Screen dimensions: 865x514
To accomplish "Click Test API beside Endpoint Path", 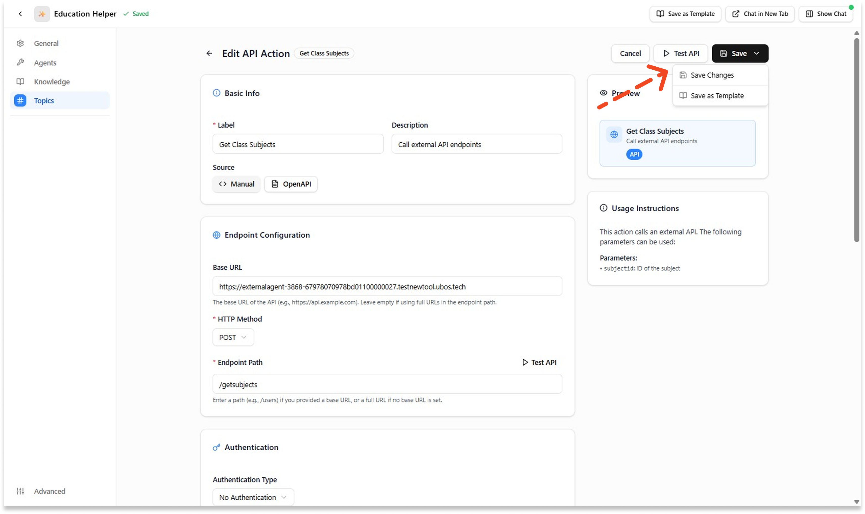I will click(x=539, y=362).
